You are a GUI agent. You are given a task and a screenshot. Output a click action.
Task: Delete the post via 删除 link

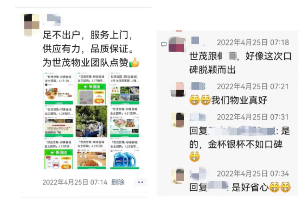(118, 182)
